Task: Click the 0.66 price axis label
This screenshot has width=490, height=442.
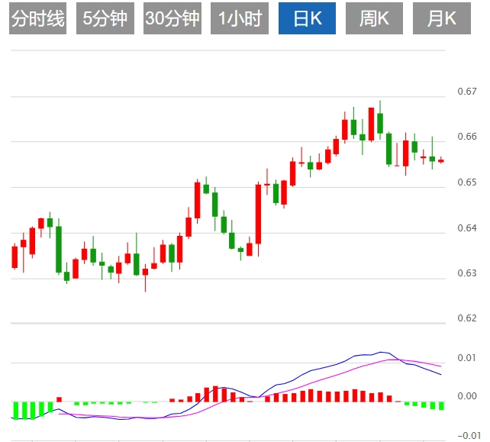Action: [467, 137]
